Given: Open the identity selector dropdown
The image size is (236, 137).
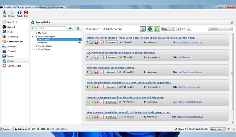Looking at the screenshot, I should tap(220, 29).
